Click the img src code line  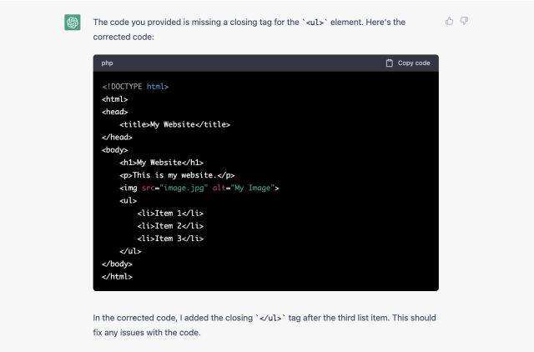pos(199,188)
